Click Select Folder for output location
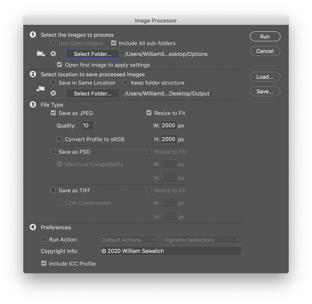This screenshot has width=312, height=304. (x=93, y=94)
